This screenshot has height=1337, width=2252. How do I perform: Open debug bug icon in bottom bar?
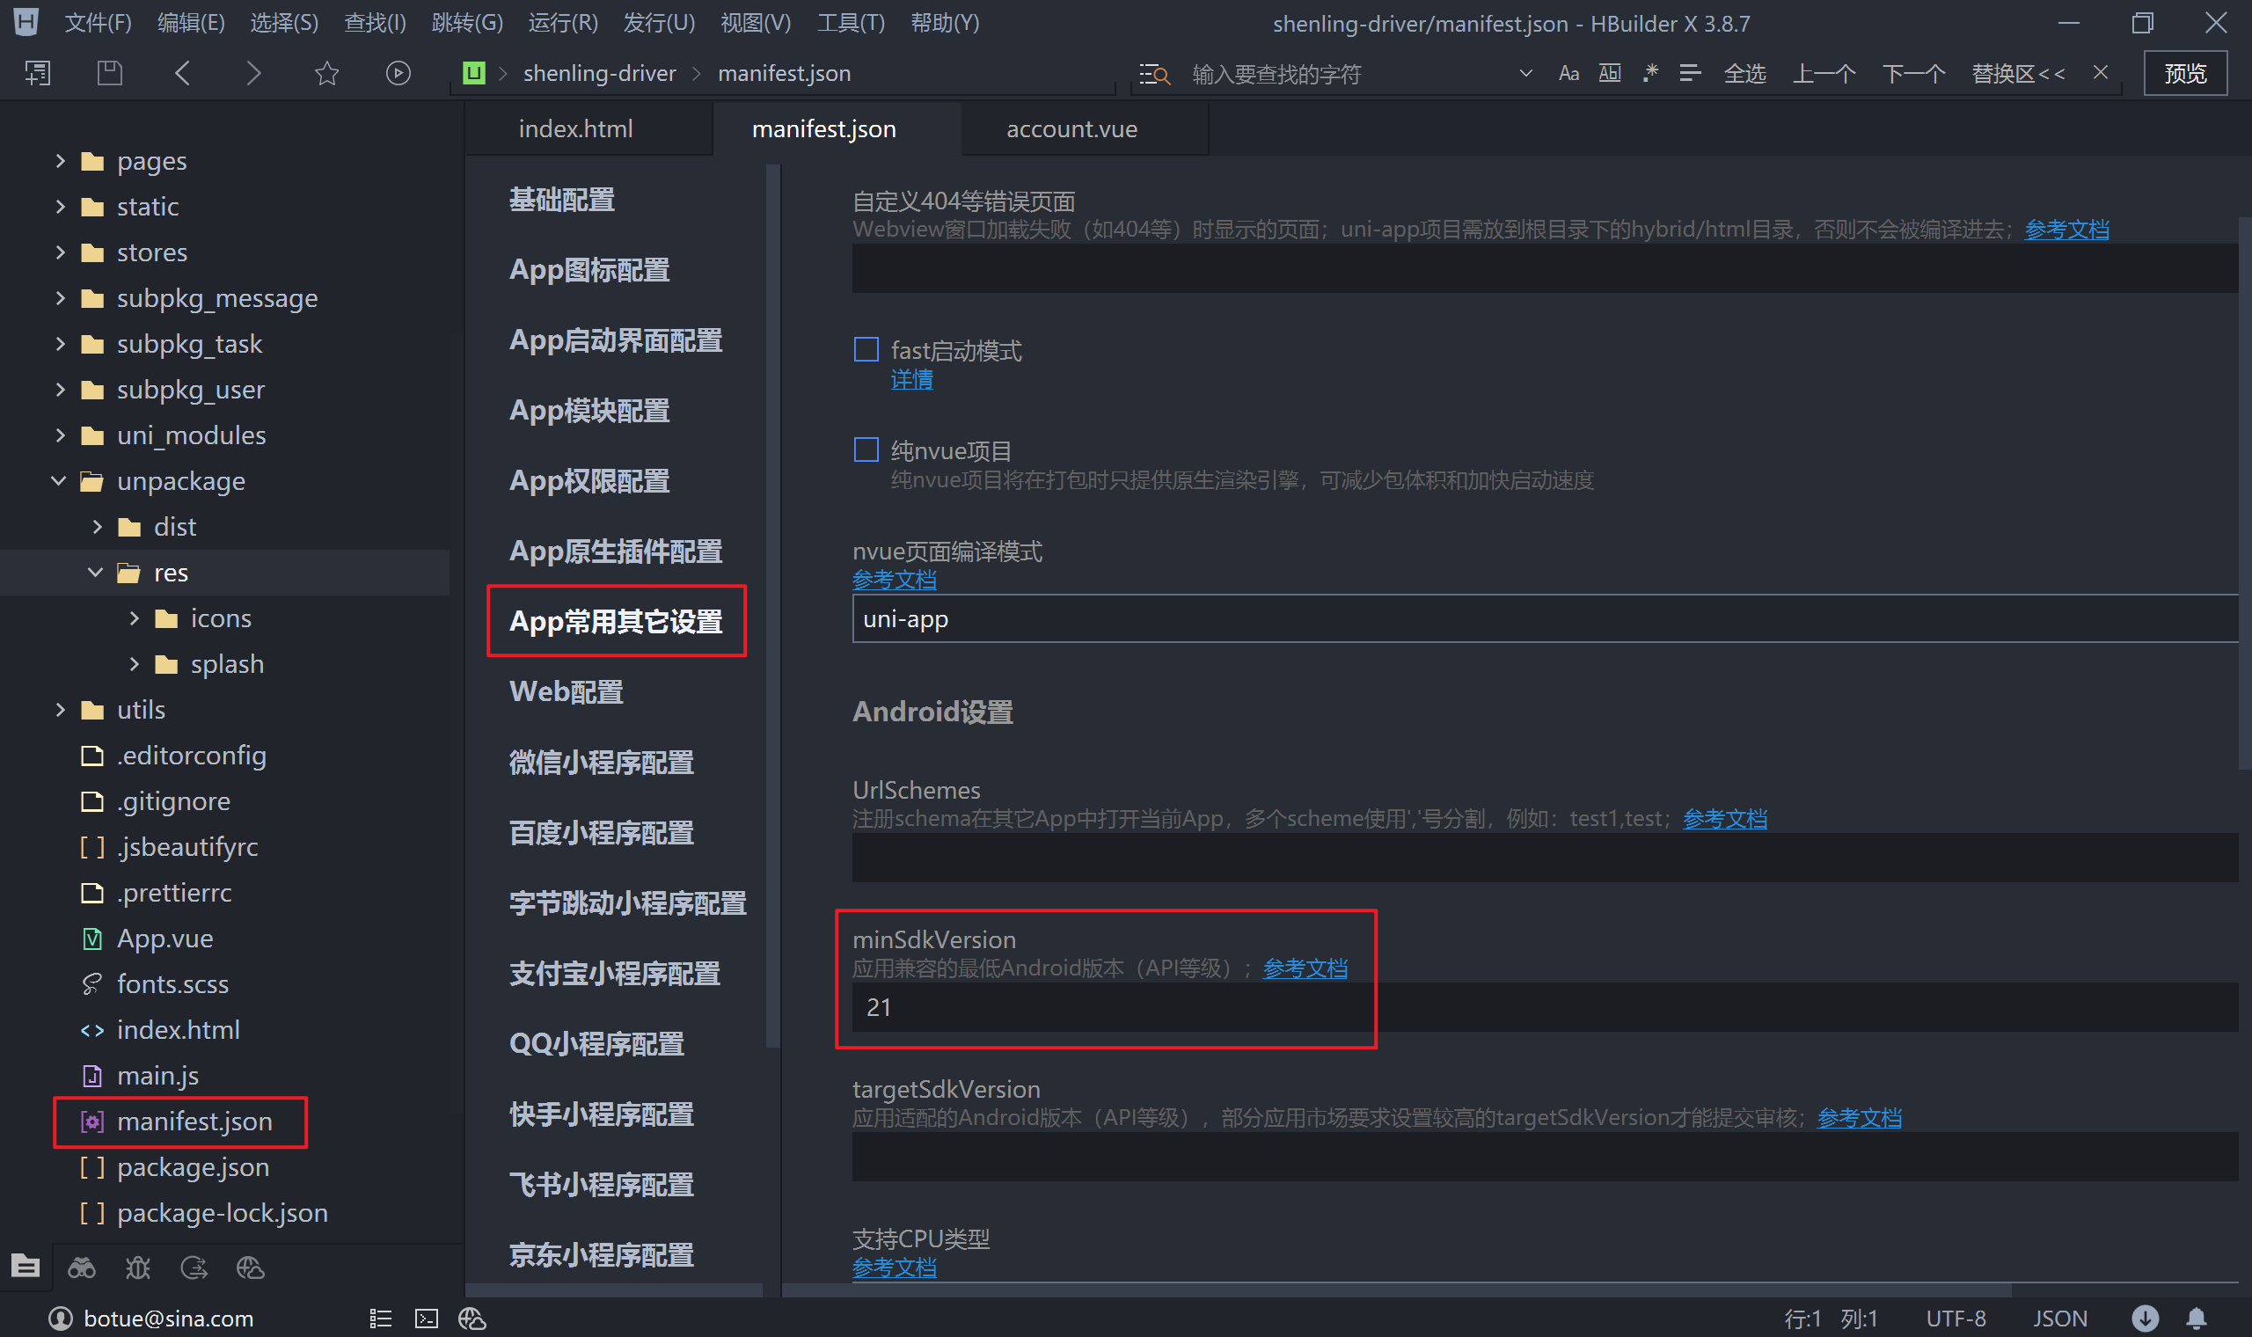[137, 1268]
